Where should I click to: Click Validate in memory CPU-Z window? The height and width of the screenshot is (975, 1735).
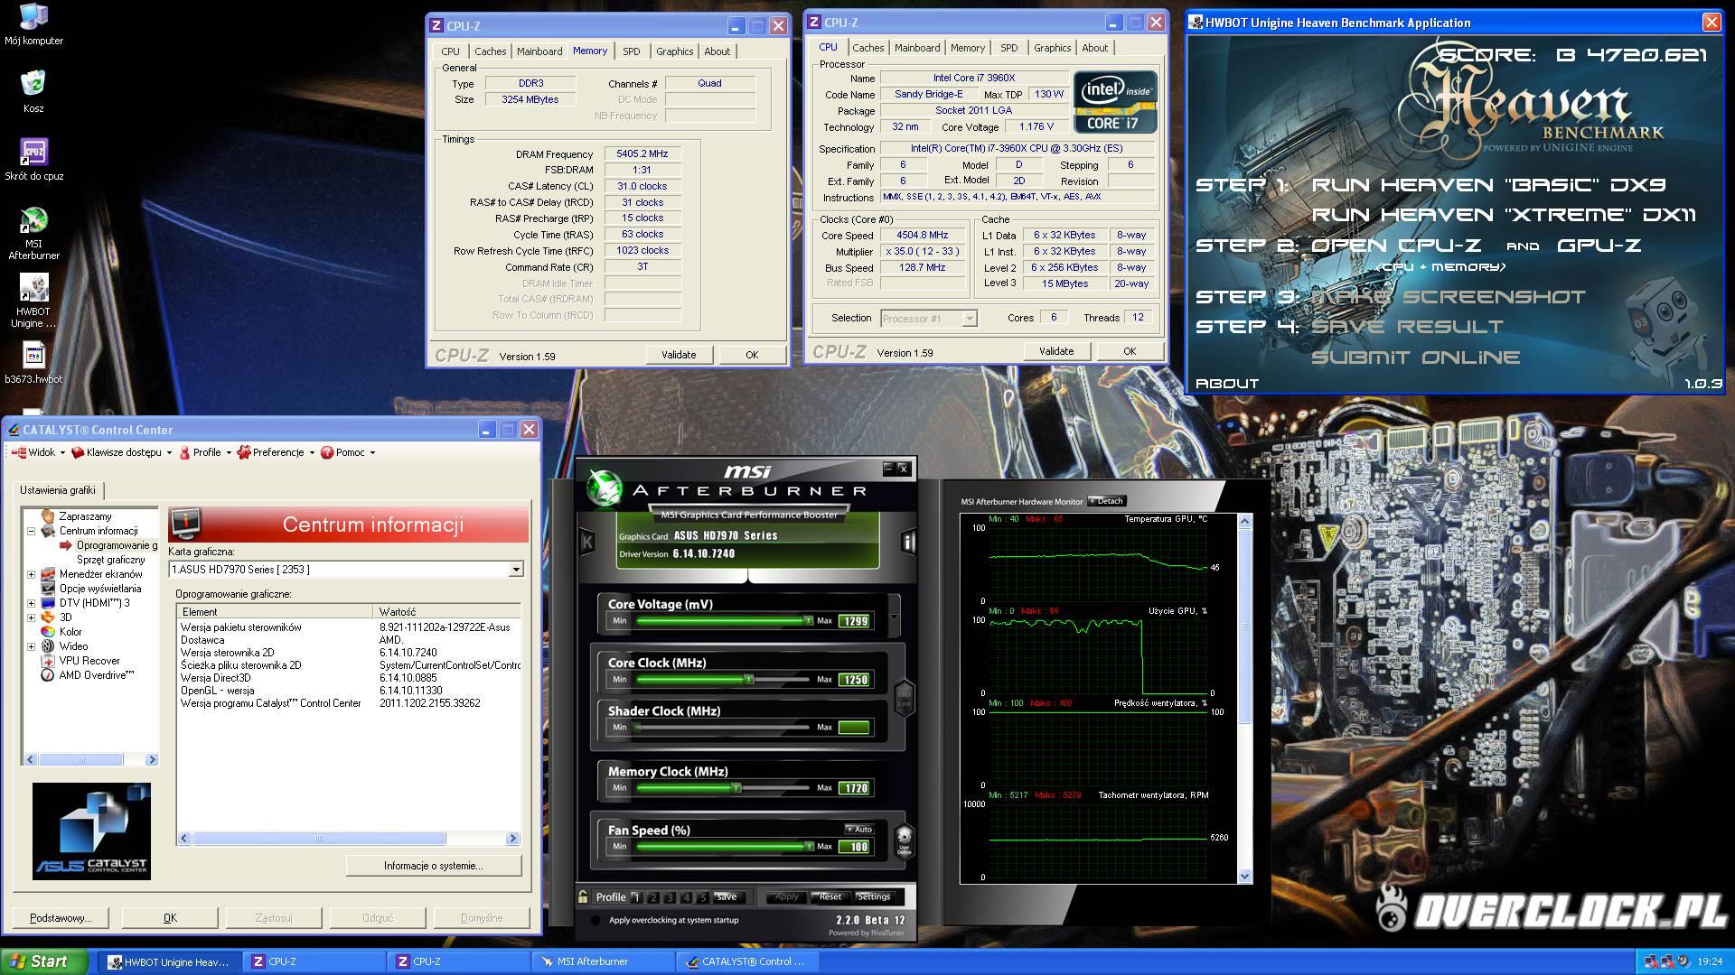pos(679,355)
